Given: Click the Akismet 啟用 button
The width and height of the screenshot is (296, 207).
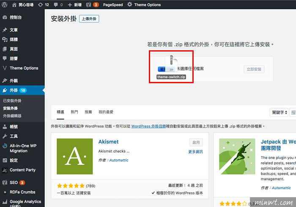Looking at the screenshot, I should pyautogui.click(x=196, y=142).
